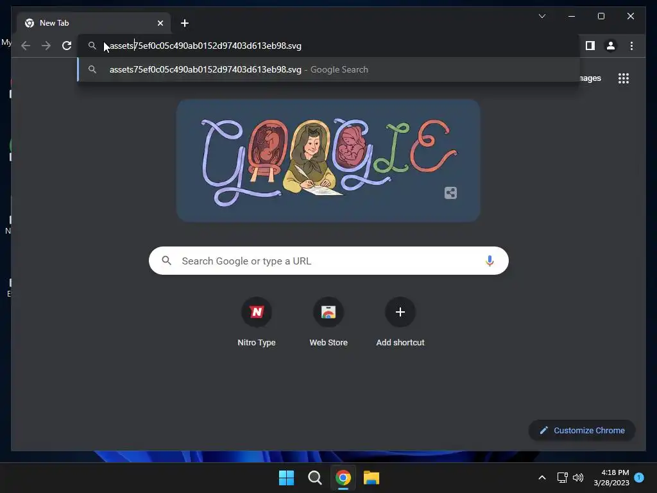Open File Explorer from taskbar
Image resolution: width=657 pixels, height=493 pixels.
[x=371, y=478]
